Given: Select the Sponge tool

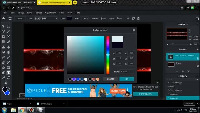Looking at the screenshot, I should point(8,52).
